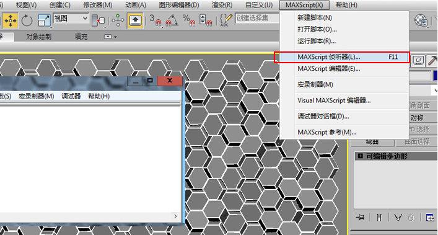This screenshot has width=438, height=235.
Task: Click the 创建选择集 named selection field
Action: point(257,18)
